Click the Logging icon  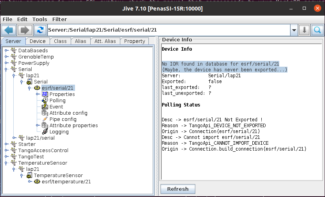click(x=45, y=131)
